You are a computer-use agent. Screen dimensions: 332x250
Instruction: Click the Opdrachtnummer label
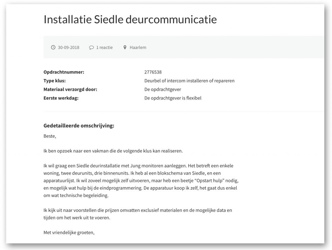point(64,72)
